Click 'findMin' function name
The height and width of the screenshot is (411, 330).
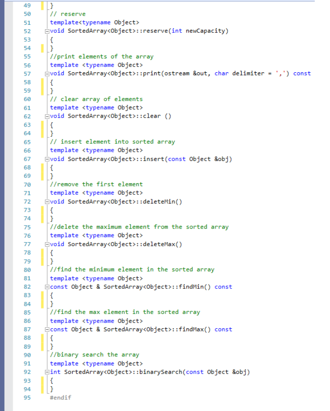(191, 287)
